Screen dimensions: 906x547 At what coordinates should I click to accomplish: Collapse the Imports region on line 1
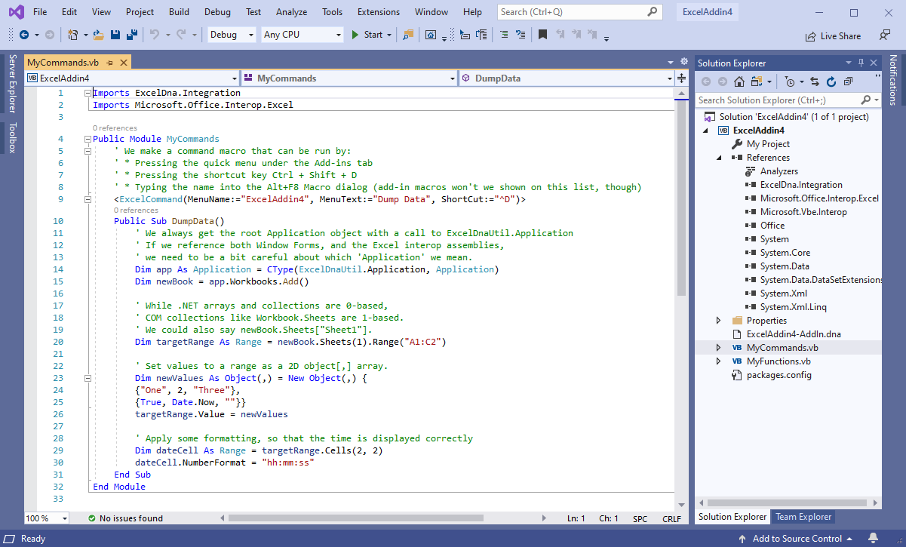(88, 93)
